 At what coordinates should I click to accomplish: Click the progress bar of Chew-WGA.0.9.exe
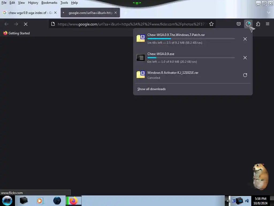click(x=191, y=57)
